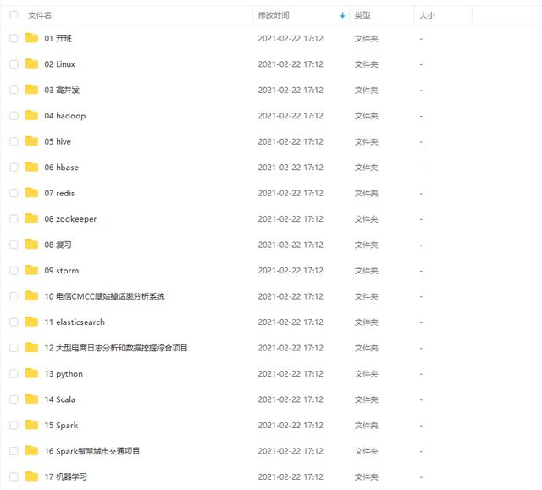This screenshot has height=490, width=542.
Task: Open the 14 Scala folder icon
Action: click(31, 399)
